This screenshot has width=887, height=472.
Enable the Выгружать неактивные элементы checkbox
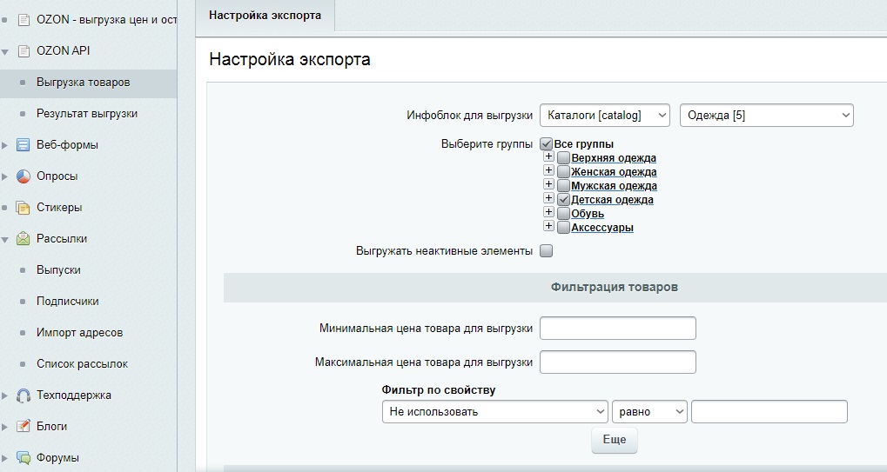(547, 251)
